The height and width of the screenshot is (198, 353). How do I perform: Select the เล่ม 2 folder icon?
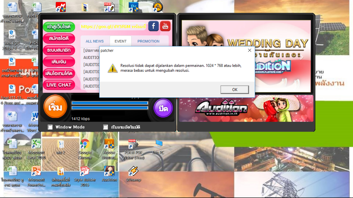click(x=61, y=147)
